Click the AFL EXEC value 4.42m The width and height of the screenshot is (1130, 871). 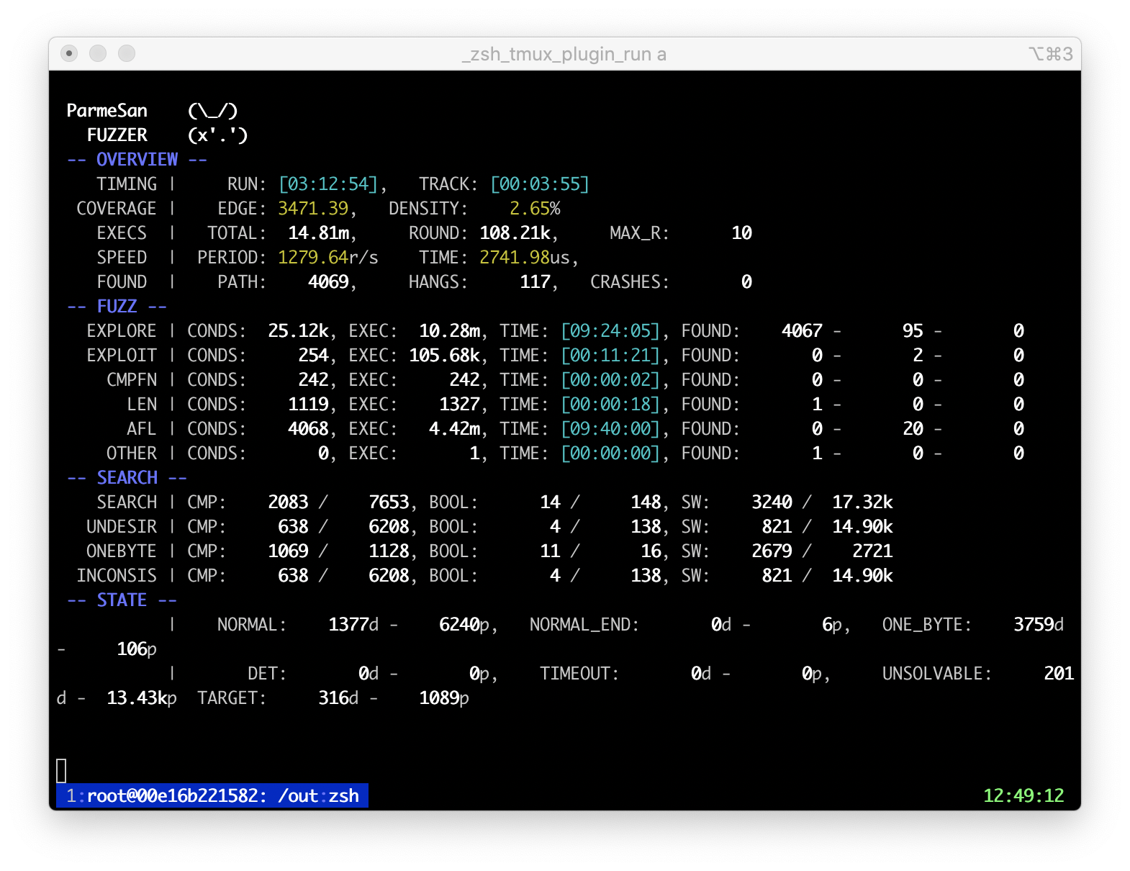coord(454,429)
